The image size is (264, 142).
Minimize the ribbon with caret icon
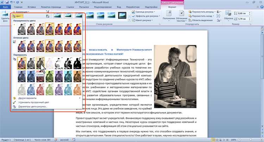tap(258, 7)
